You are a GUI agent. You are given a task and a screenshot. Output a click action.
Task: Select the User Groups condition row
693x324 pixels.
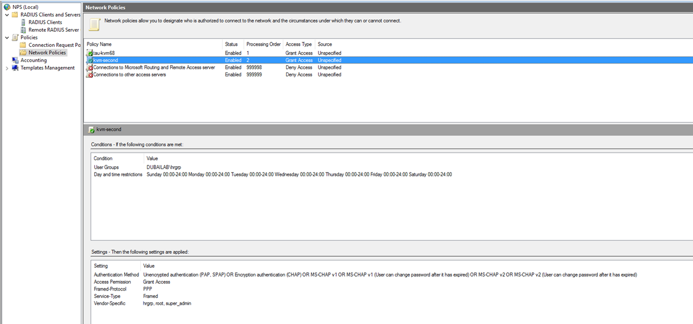106,167
